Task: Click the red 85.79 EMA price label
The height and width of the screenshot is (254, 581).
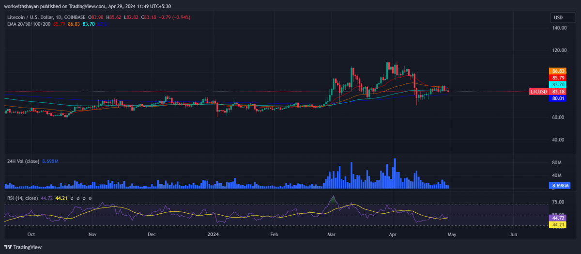Action: coord(558,78)
